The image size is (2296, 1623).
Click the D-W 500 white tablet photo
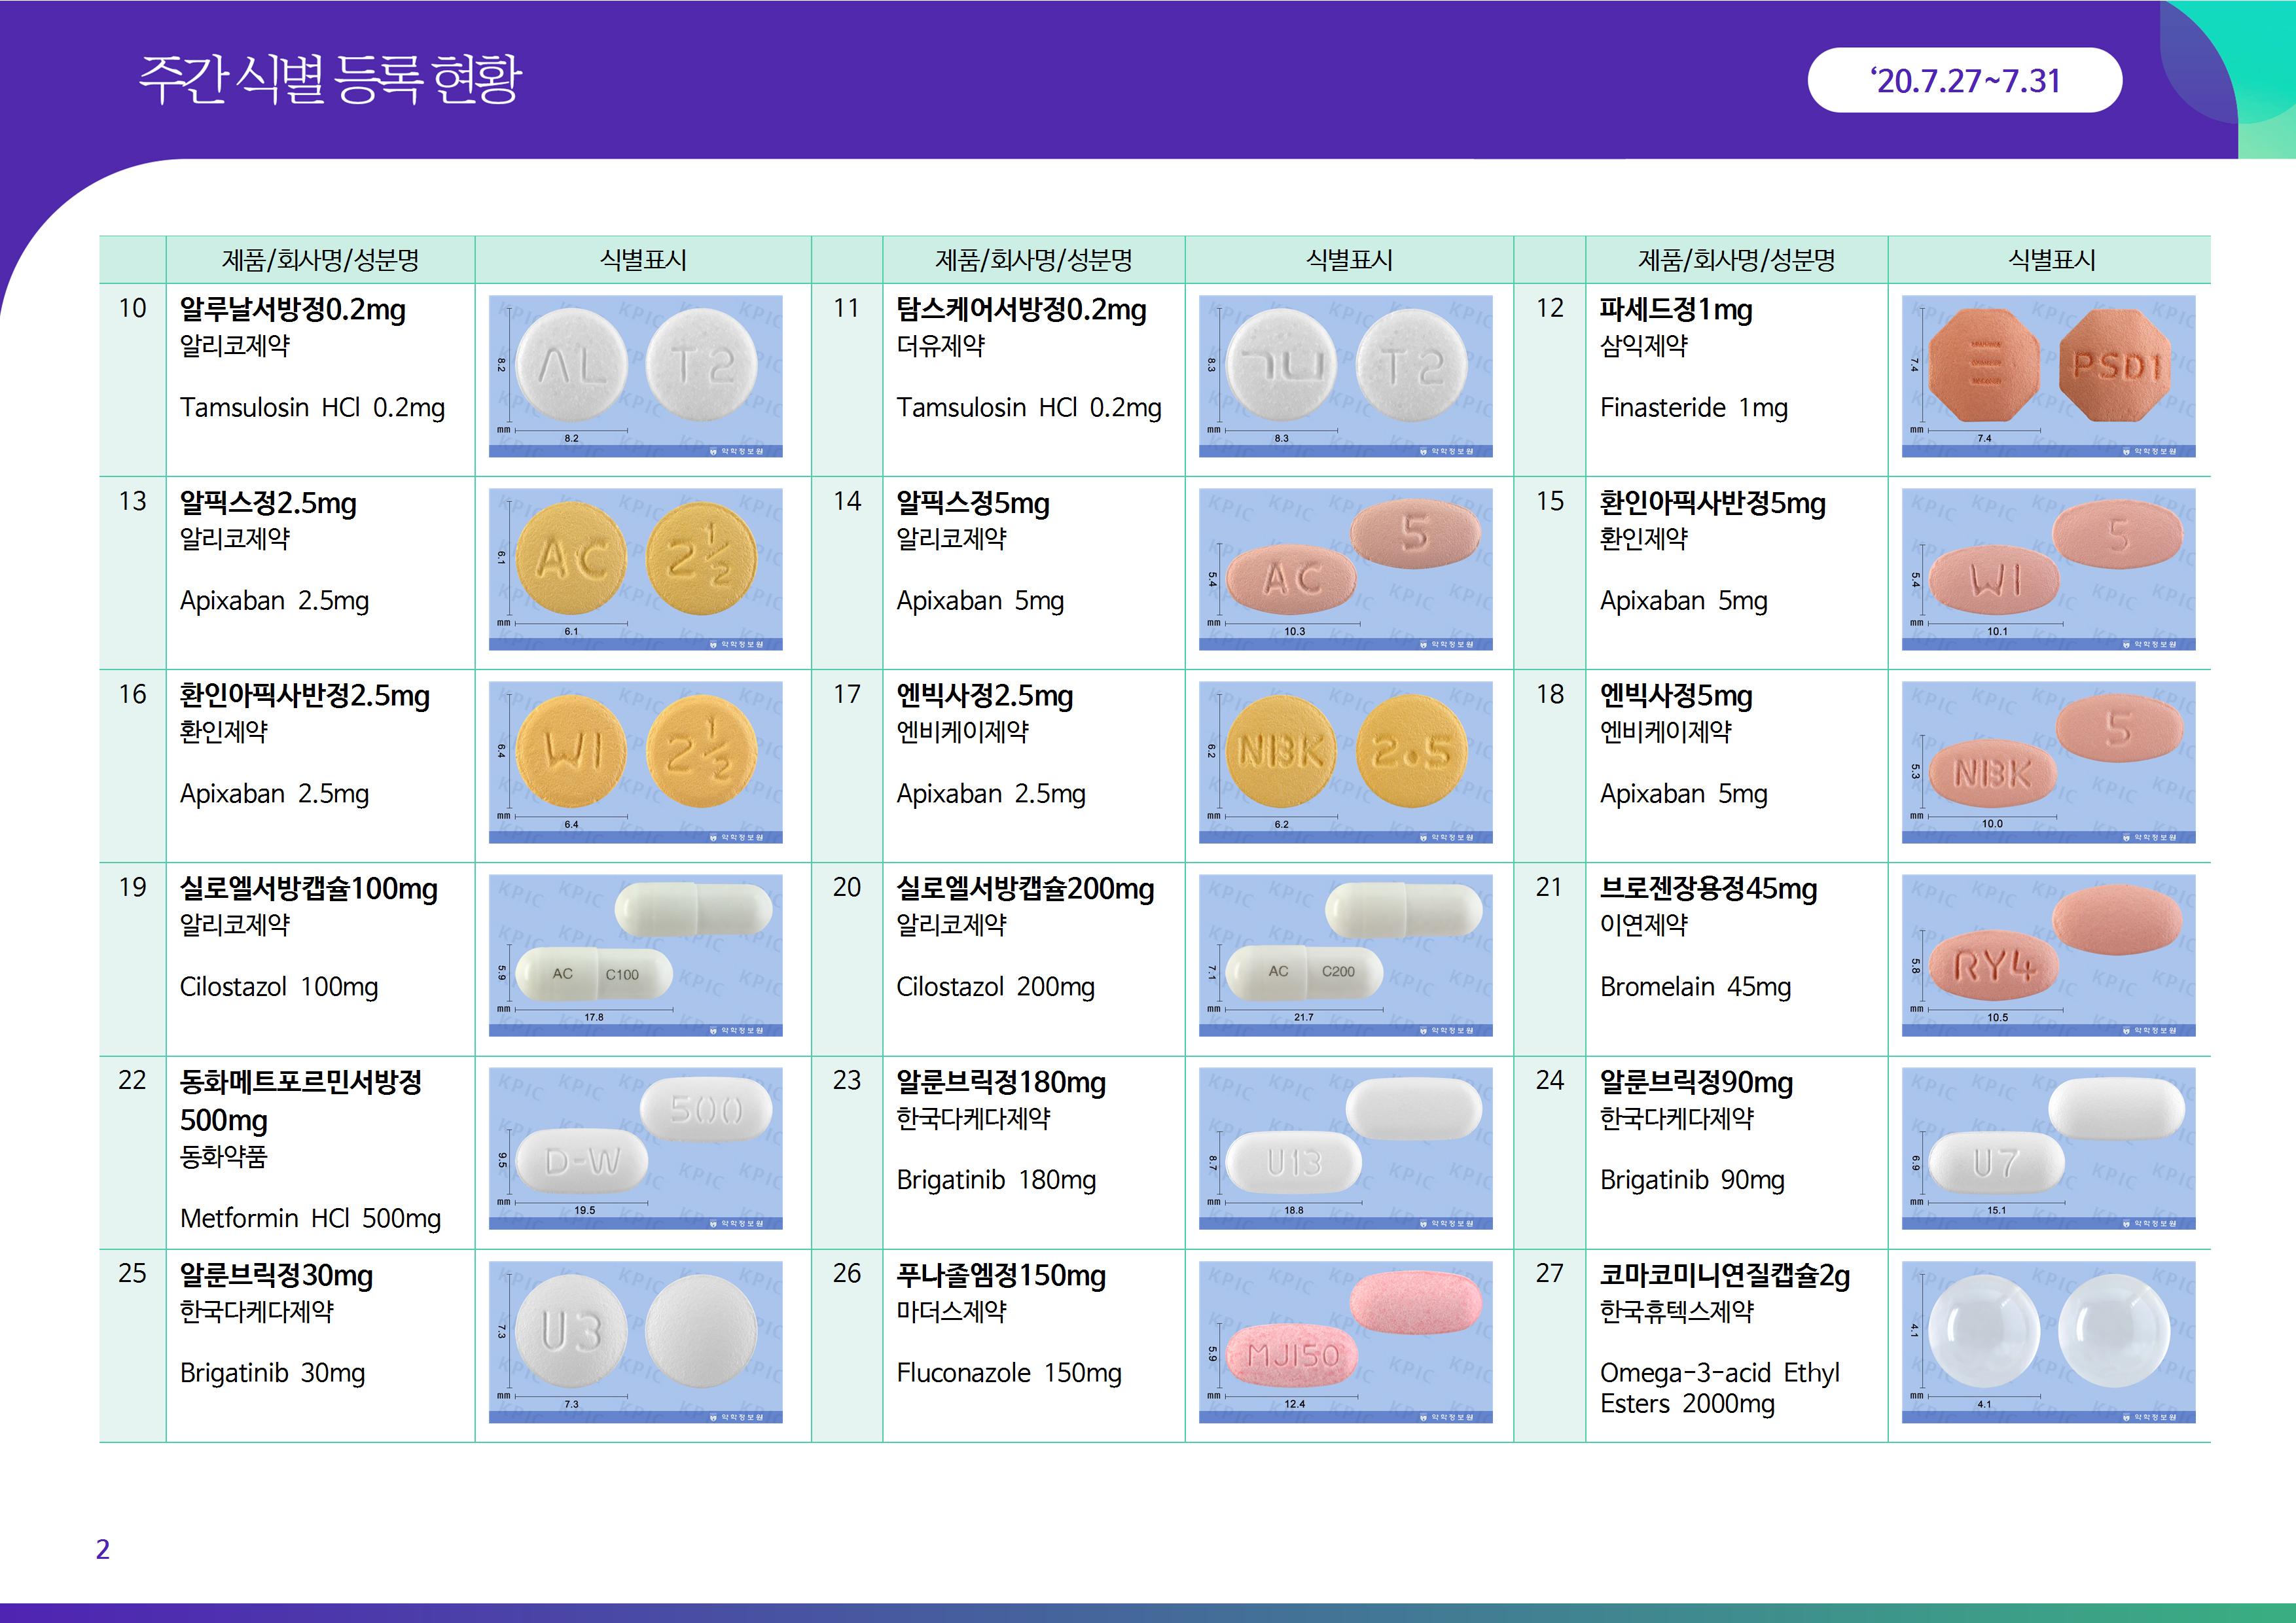pos(635,1148)
